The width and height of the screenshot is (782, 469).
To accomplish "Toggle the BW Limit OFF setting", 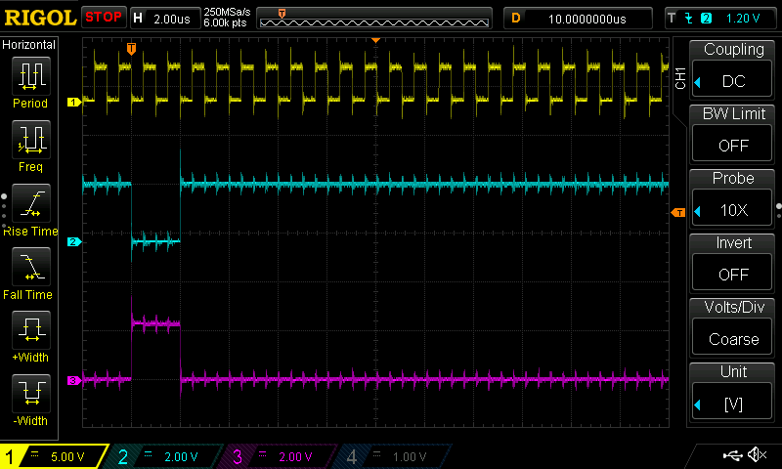I will [732, 144].
